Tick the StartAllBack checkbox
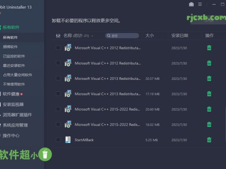 pos(58,140)
